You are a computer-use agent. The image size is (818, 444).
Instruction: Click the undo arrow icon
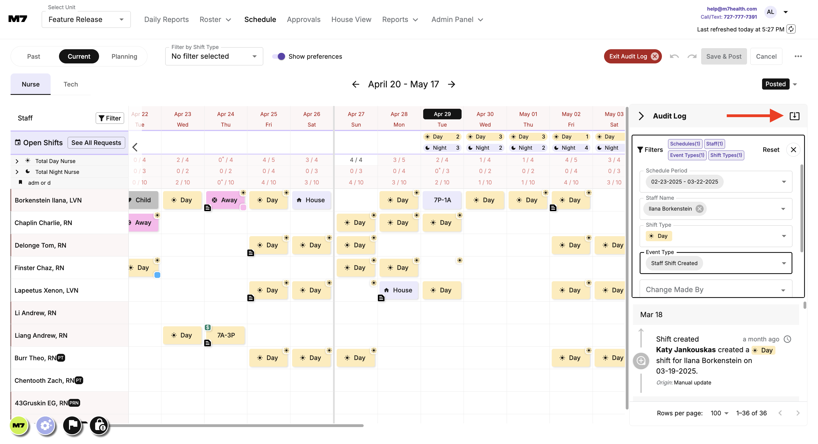pyautogui.click(x=674, y=56)
